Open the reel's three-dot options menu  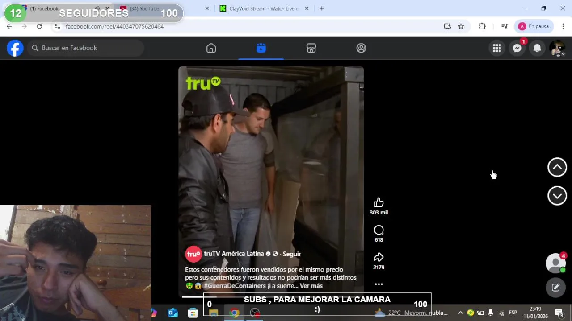(379, 284)
